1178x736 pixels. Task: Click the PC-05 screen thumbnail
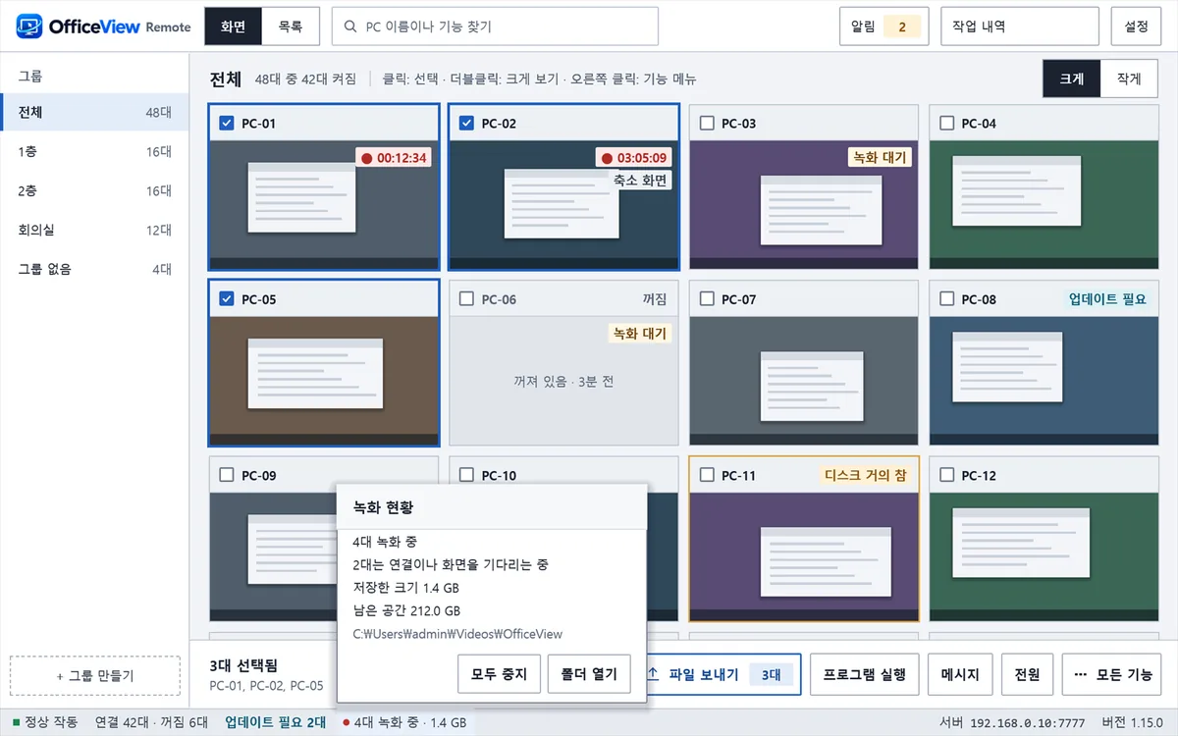[x=324, y=381]
